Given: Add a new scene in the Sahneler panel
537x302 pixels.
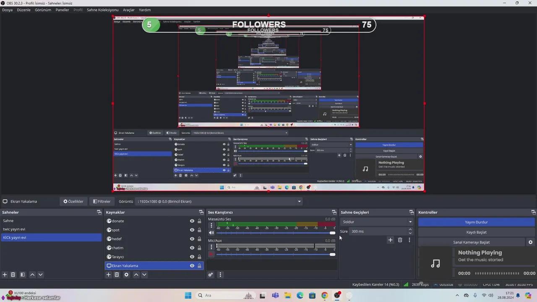Looking at the screenshot, I should coord(5,274).
